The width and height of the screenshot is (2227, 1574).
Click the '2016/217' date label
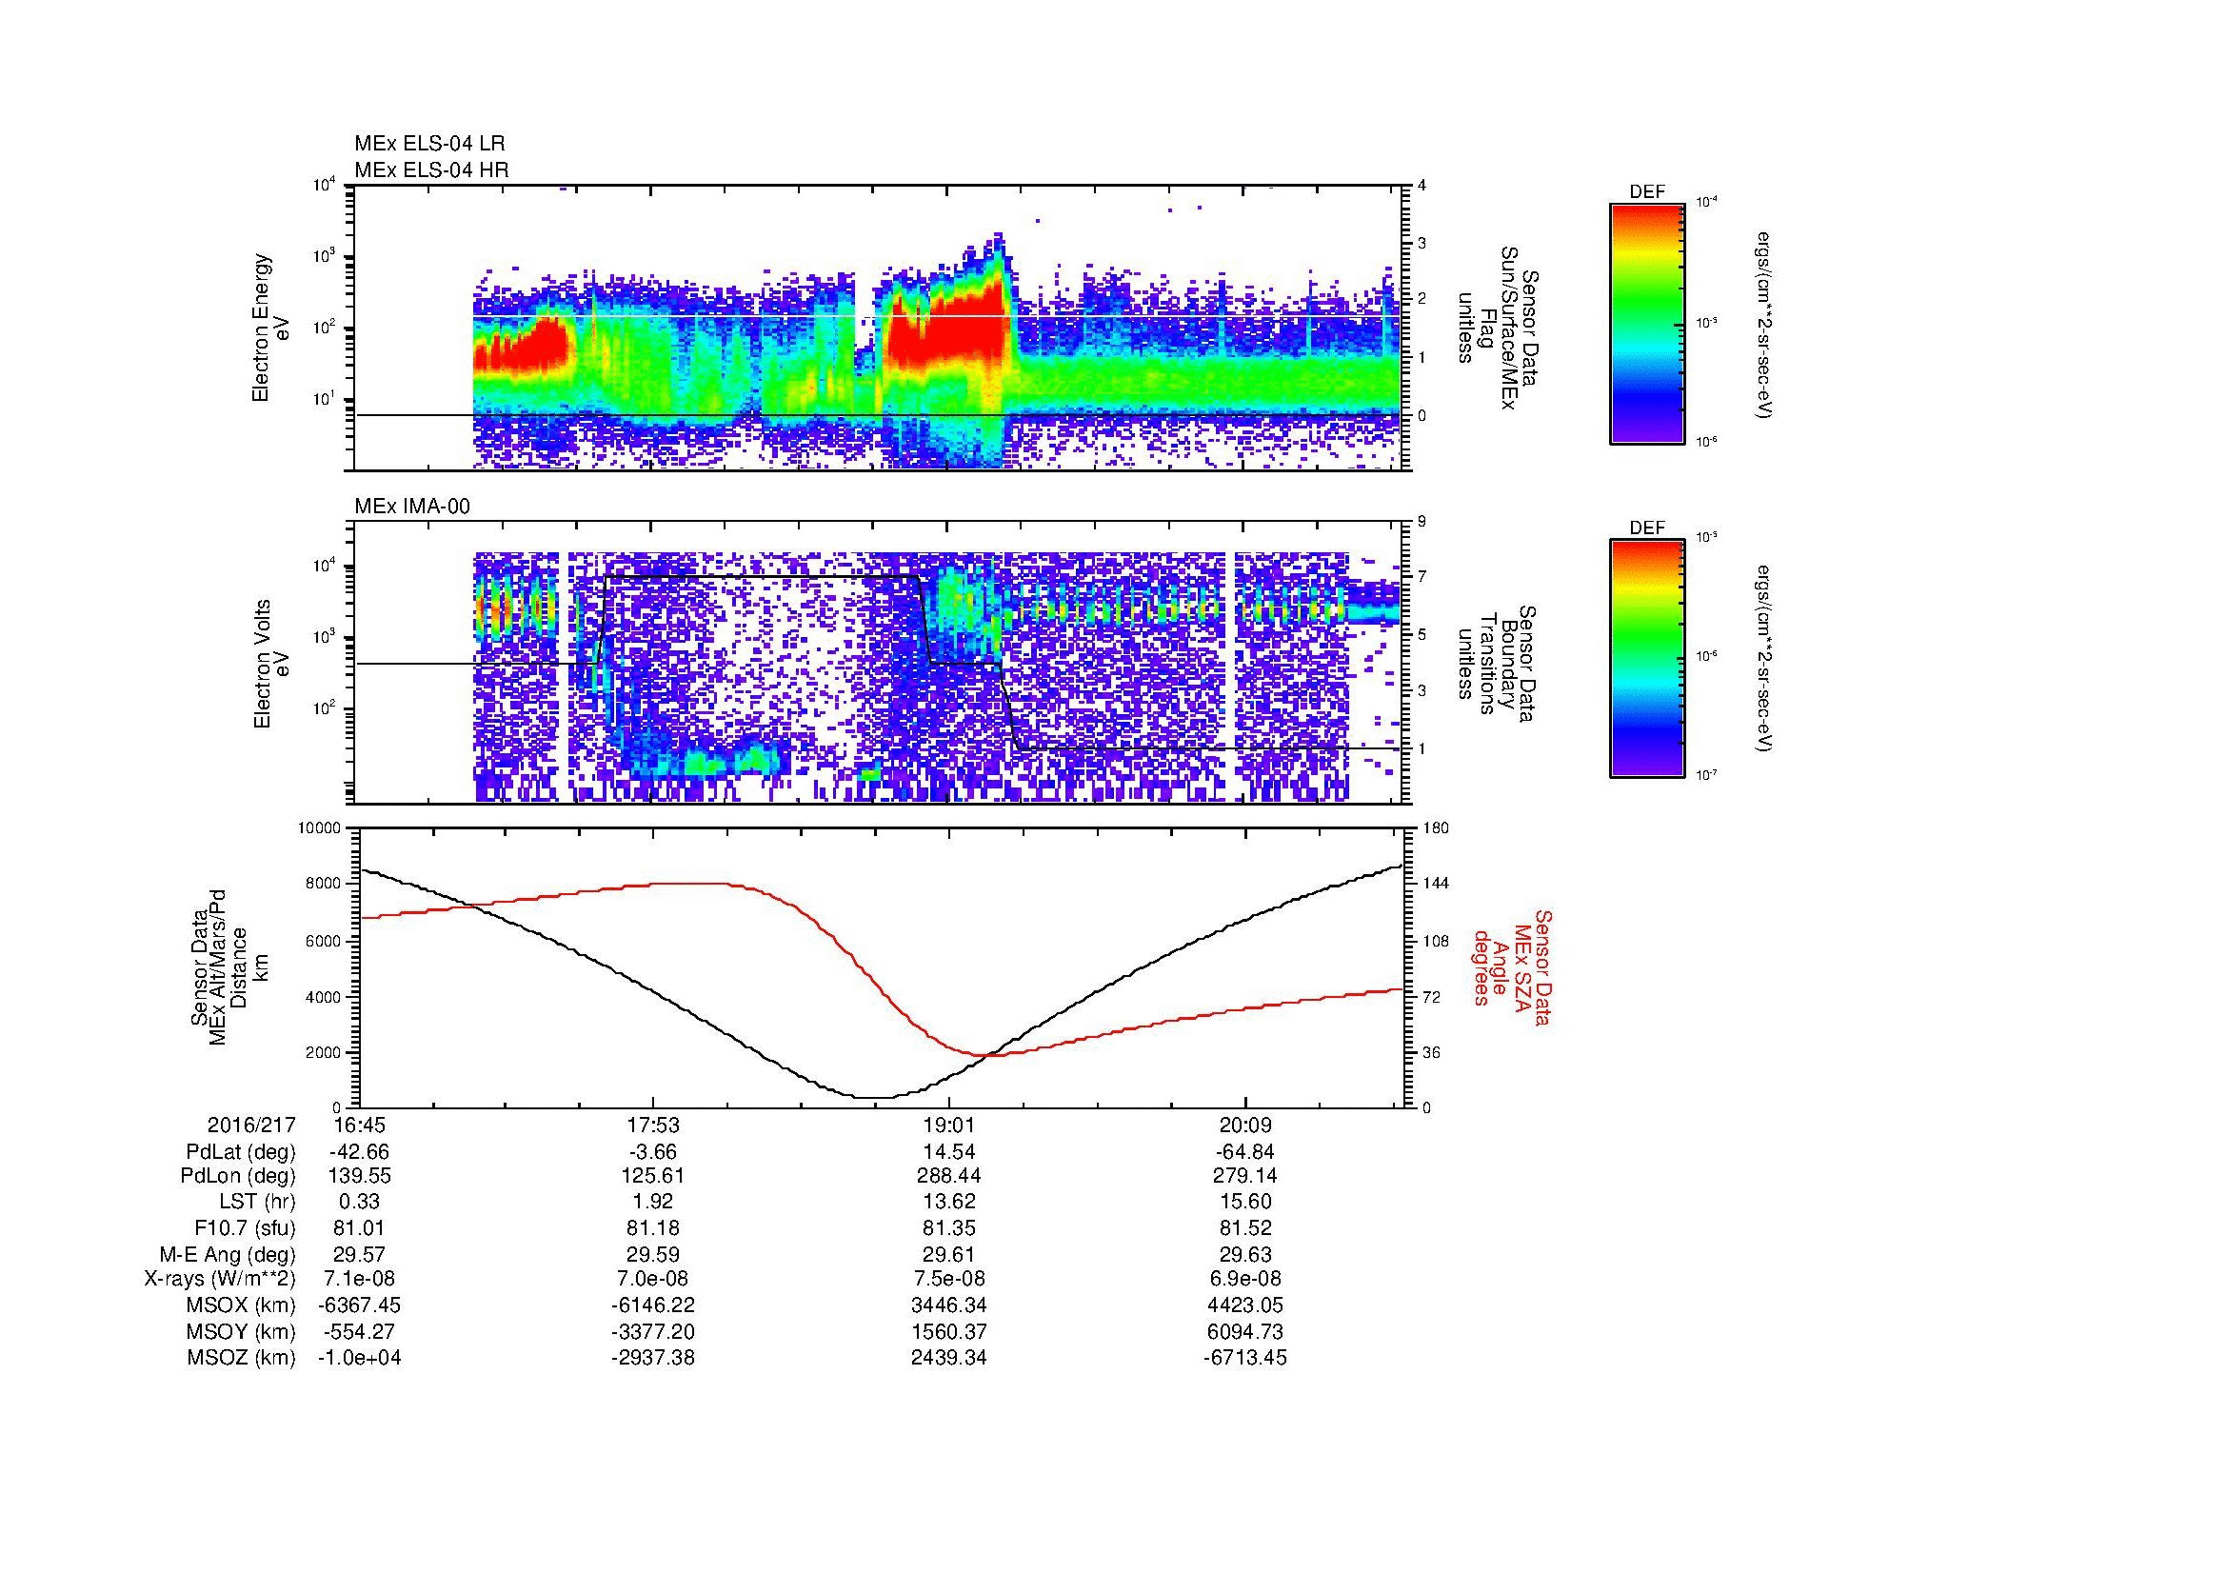click(x=251, y=1126)
